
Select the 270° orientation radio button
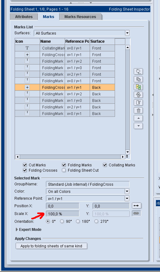coord(96,221)
